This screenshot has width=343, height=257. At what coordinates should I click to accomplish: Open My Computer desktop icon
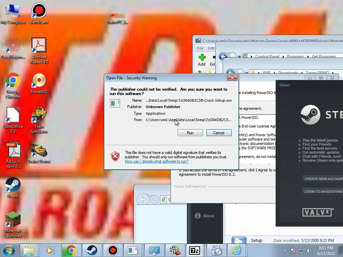pos(13,13)
